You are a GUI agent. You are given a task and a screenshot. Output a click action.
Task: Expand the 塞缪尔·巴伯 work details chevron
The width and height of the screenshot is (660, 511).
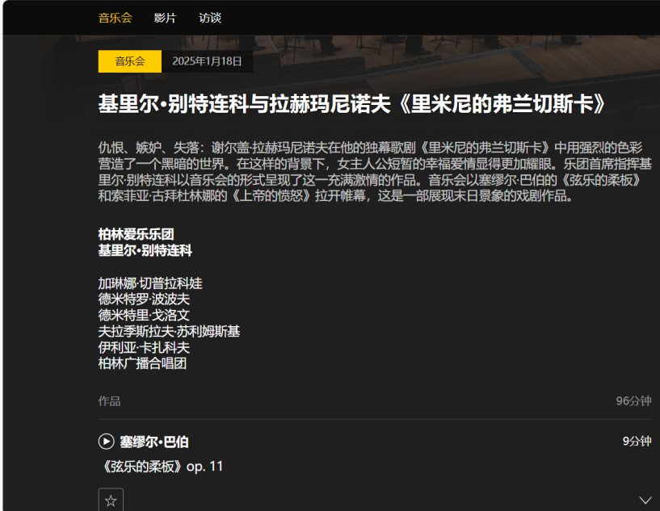click(x=645, y=500)
